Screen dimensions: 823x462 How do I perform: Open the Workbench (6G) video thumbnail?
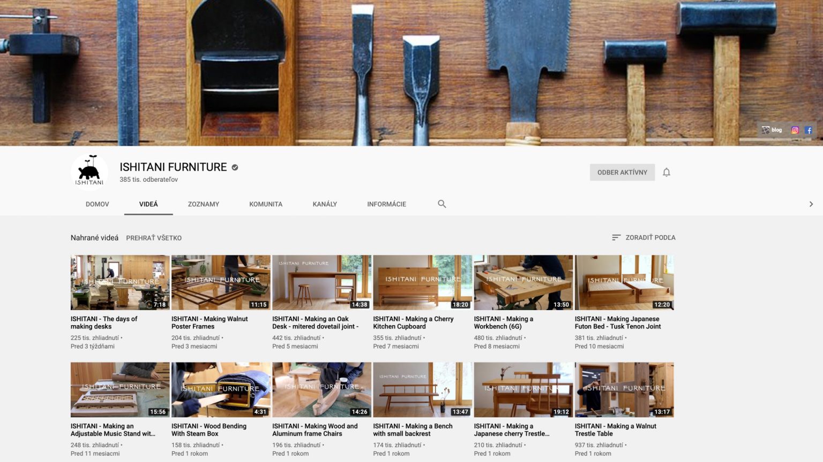point(523,282)
